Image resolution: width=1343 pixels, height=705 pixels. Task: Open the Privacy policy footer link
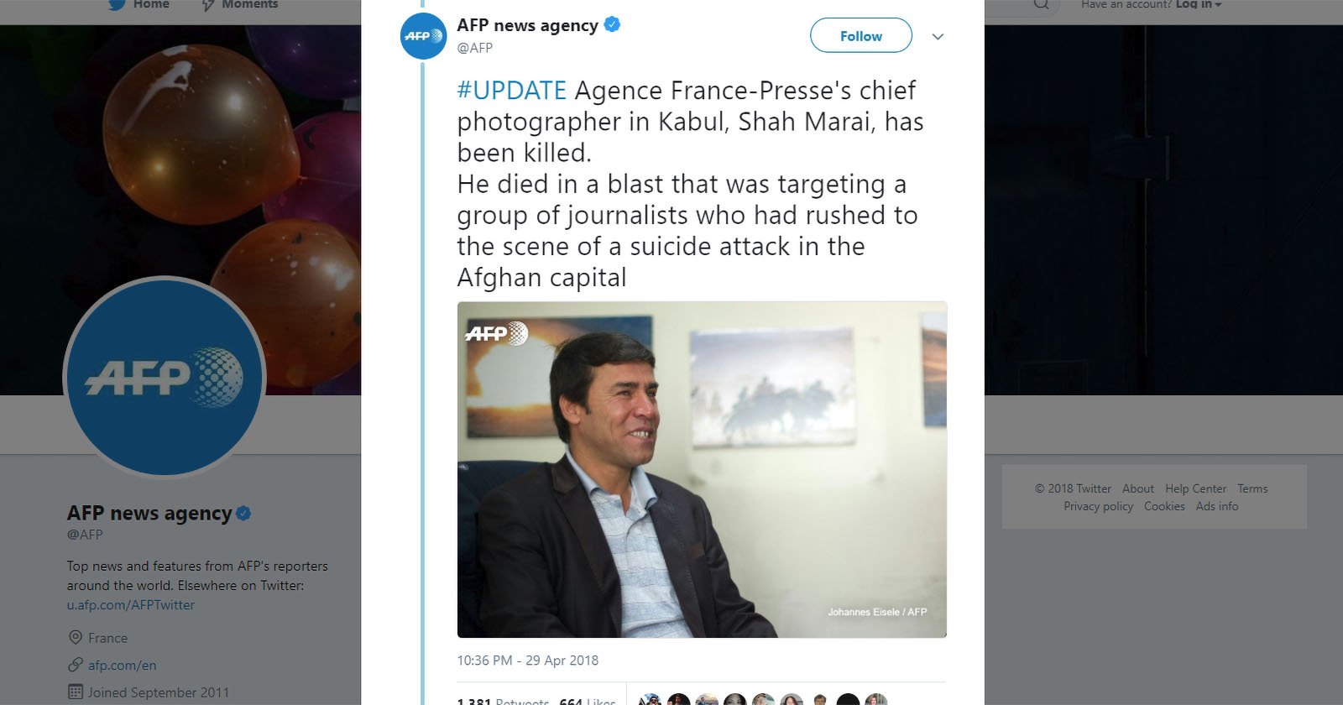1098,506
